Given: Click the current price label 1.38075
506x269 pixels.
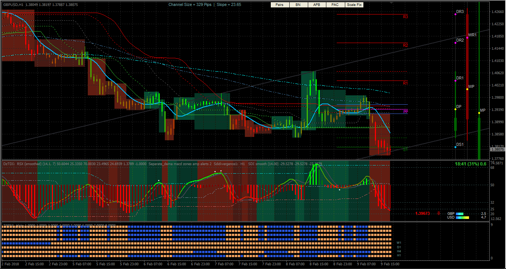Looking at the screenshot, I should (497, 150).
